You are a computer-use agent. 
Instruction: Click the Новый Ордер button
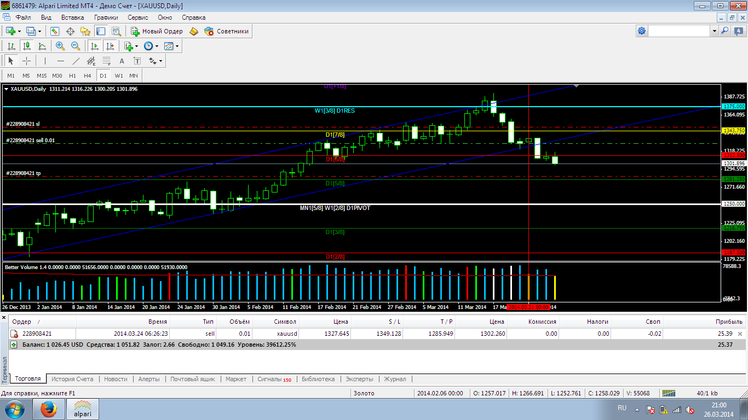coord(157,31)
